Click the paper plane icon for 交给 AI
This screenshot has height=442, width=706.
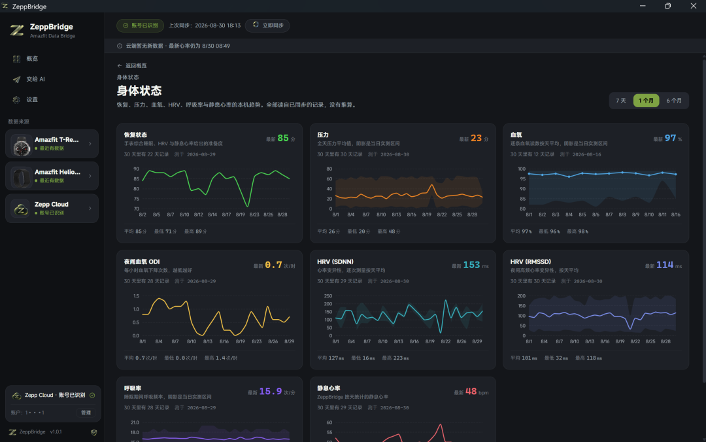[16, 79]
